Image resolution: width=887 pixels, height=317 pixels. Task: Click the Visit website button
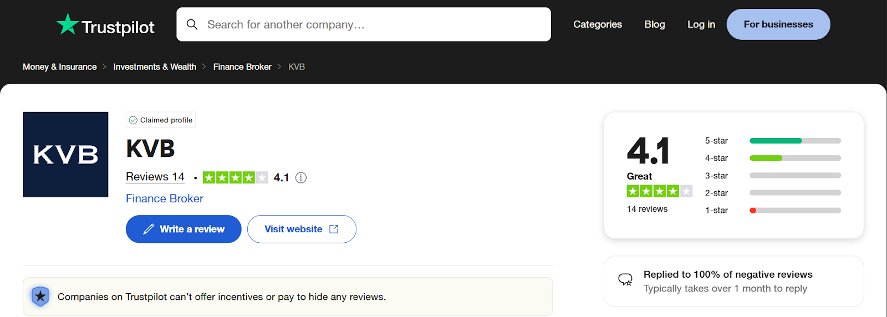302,229
